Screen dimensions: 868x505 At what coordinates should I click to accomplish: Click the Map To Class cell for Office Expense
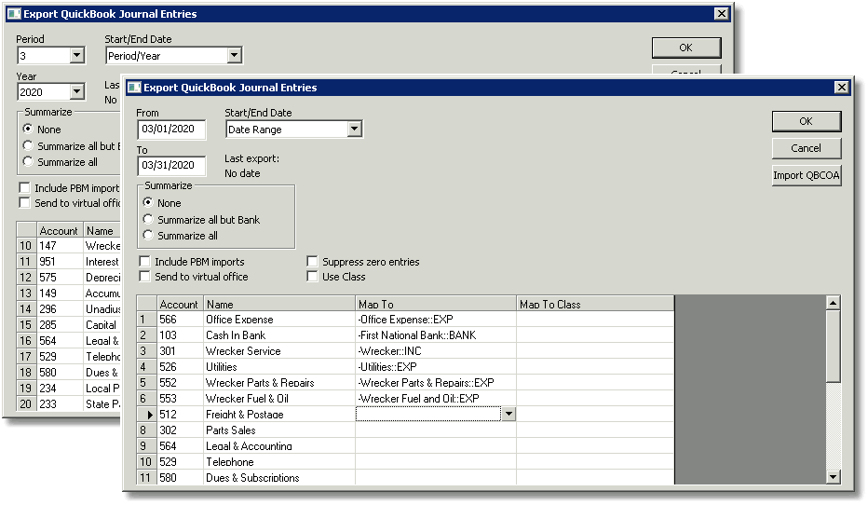[595, 320]
